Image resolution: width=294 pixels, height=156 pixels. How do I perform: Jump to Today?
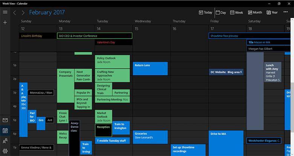(205, 12)
